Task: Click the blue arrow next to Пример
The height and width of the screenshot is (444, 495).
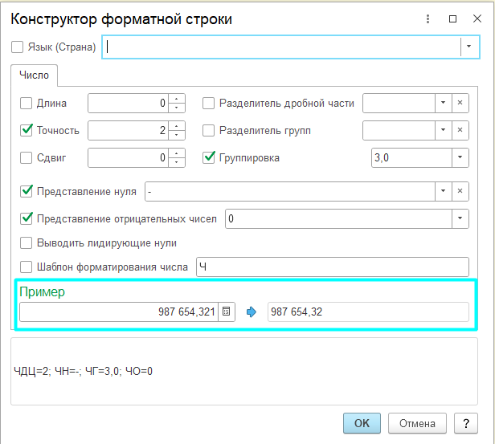Action: (x=252, y=312)
